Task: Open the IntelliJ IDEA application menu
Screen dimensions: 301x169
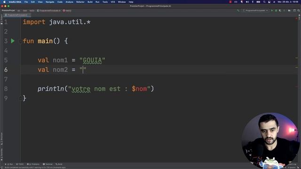Action: (x=15, y=2)
